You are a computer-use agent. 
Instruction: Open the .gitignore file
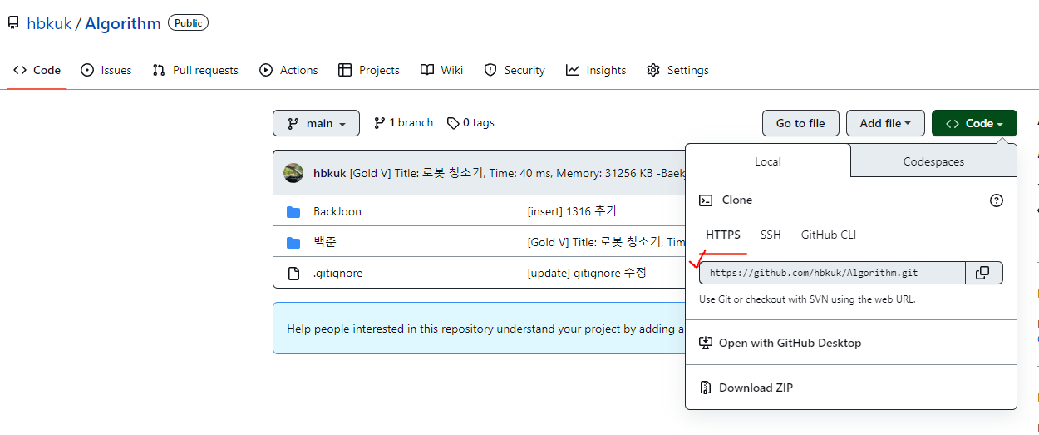[338, 273]
